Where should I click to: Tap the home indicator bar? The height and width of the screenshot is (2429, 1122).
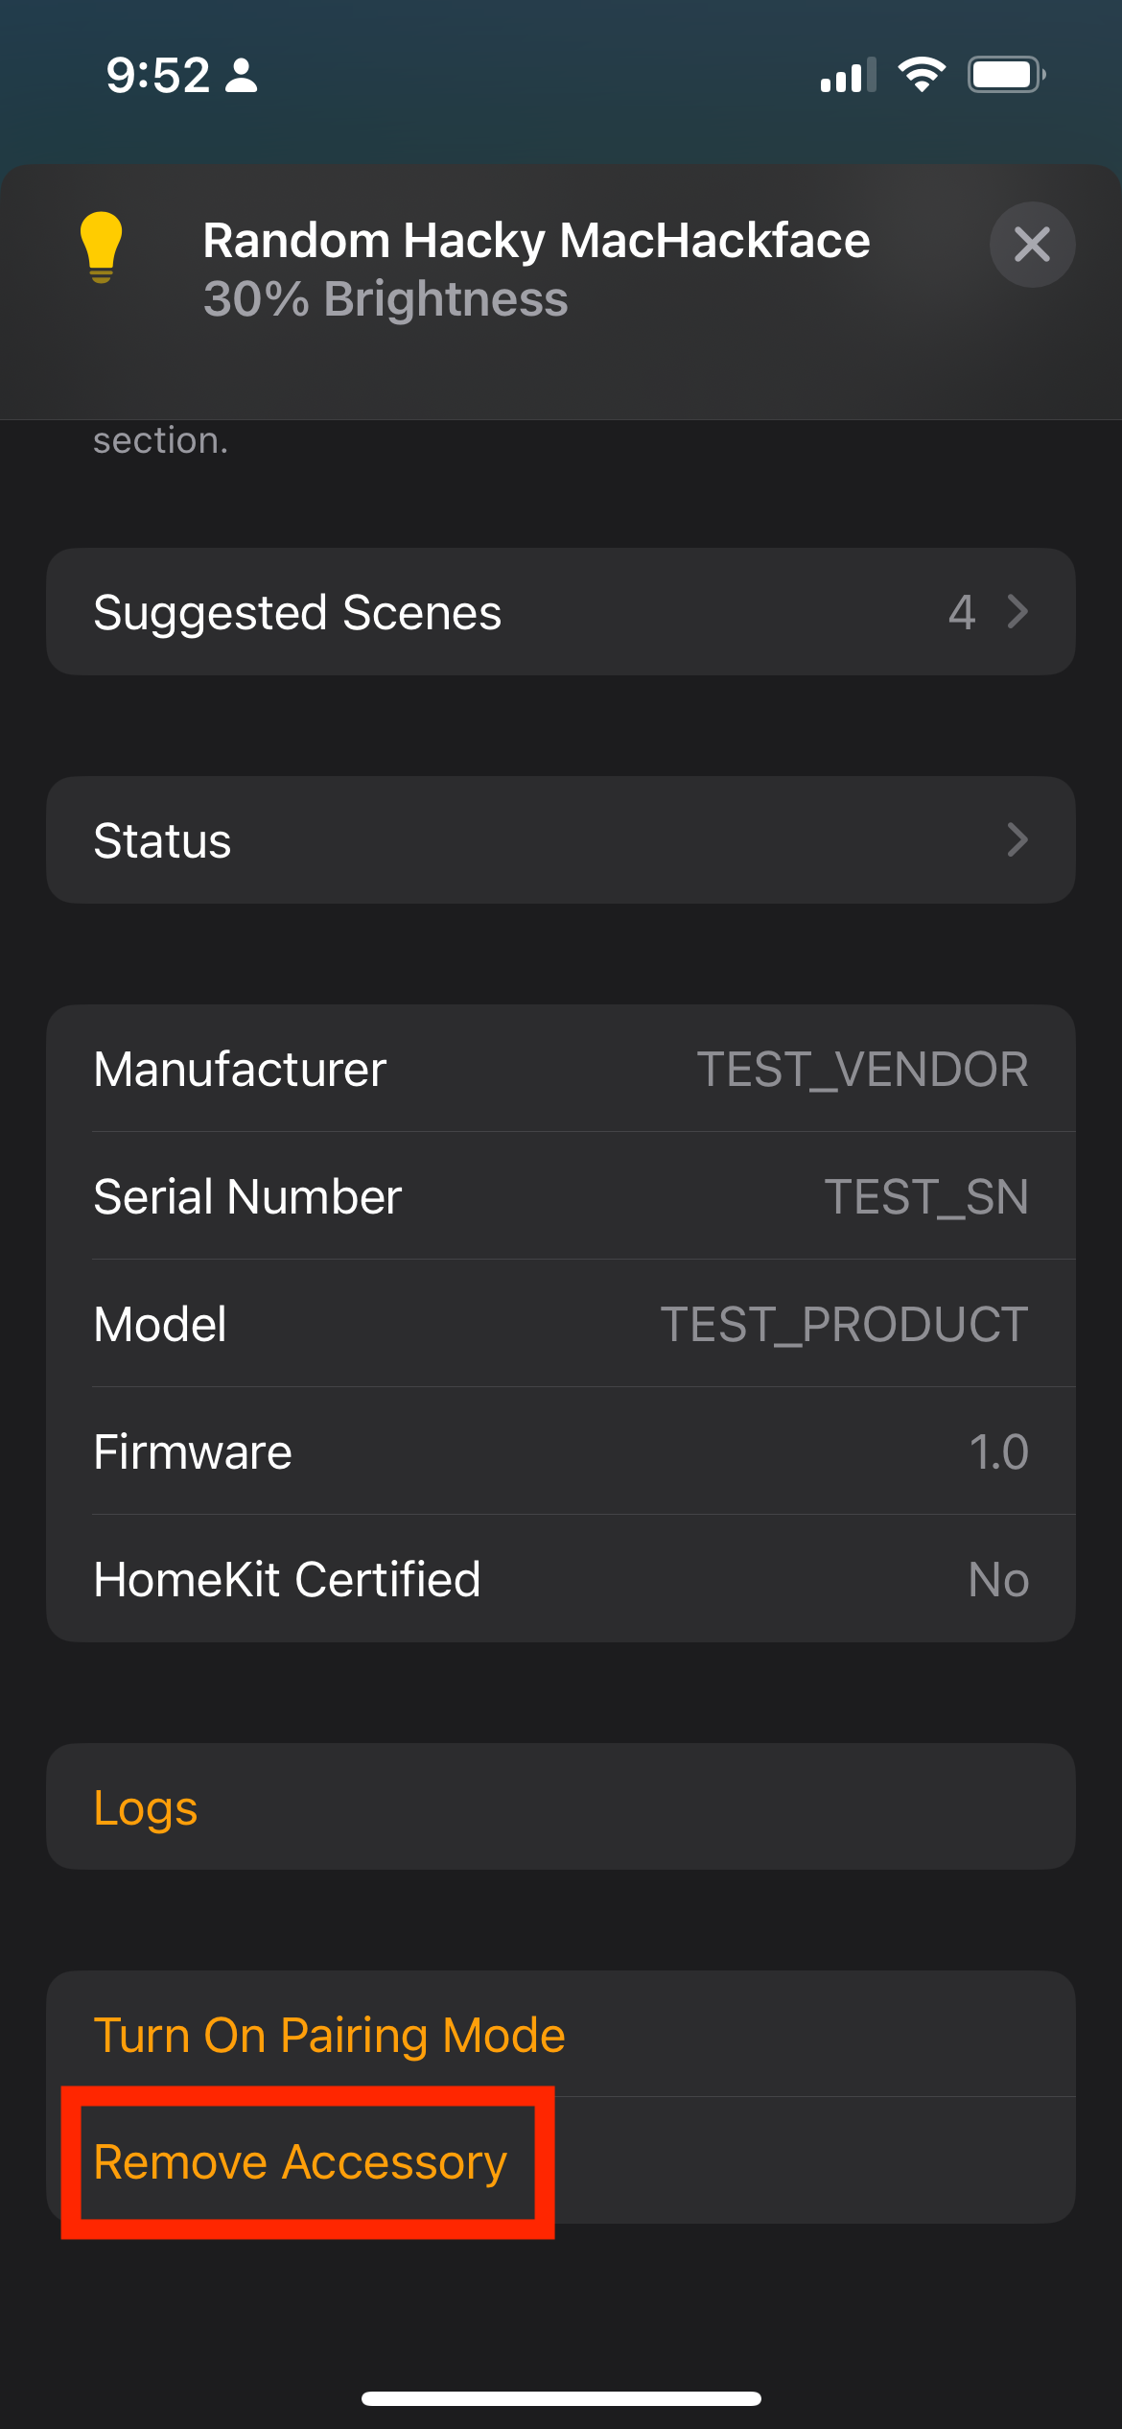561,2398
